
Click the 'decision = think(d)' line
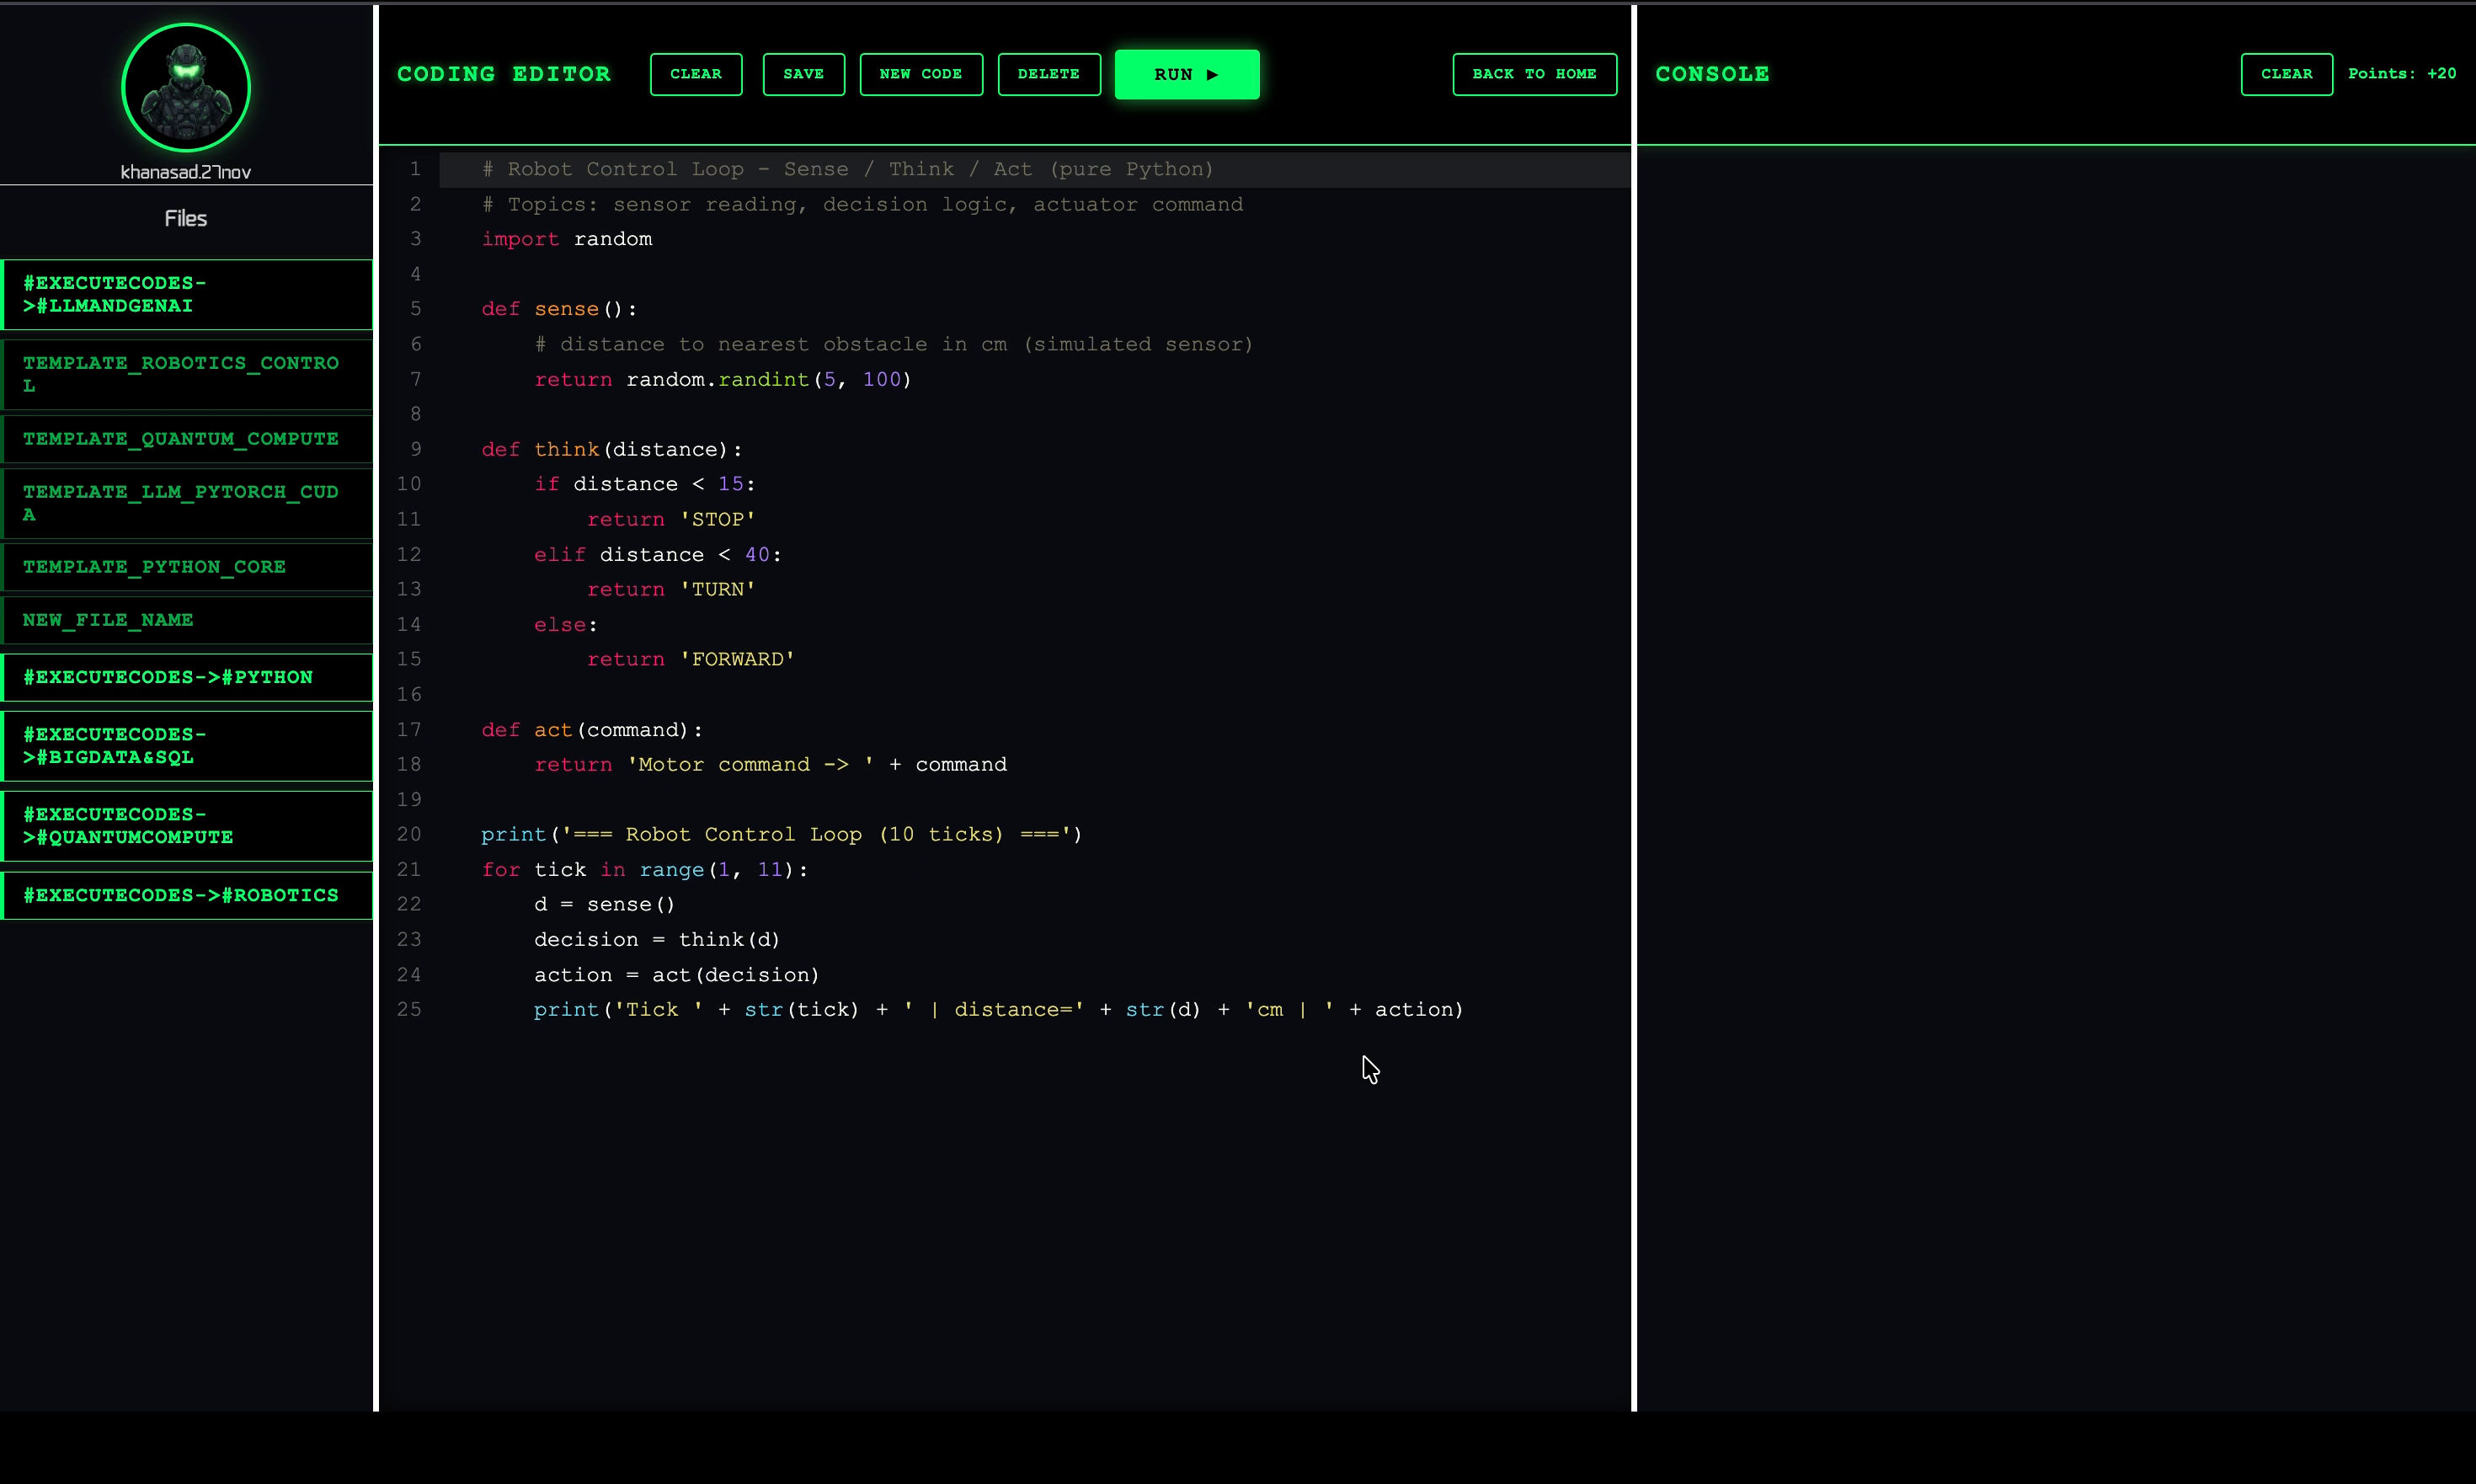click(657, 939)
